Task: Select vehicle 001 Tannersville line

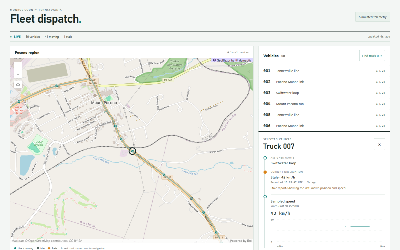Action: (324, 71)
